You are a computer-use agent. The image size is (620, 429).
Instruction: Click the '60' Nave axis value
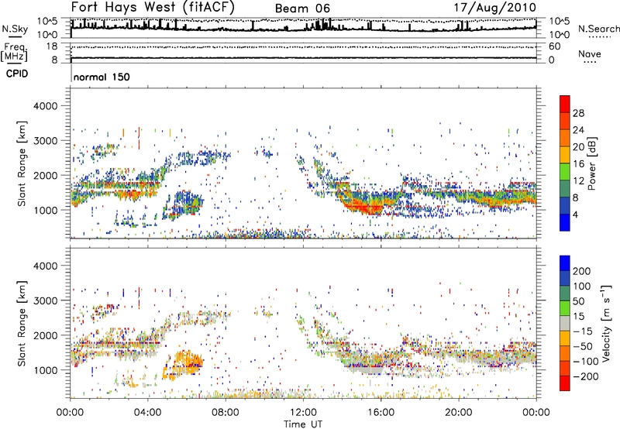(x=554, y=46)
